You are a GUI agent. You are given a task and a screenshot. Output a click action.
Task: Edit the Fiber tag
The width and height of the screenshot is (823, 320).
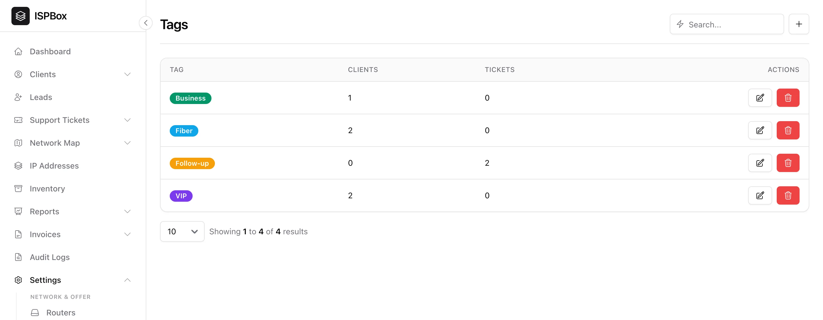pyautogui.click(x=760, y=130)
